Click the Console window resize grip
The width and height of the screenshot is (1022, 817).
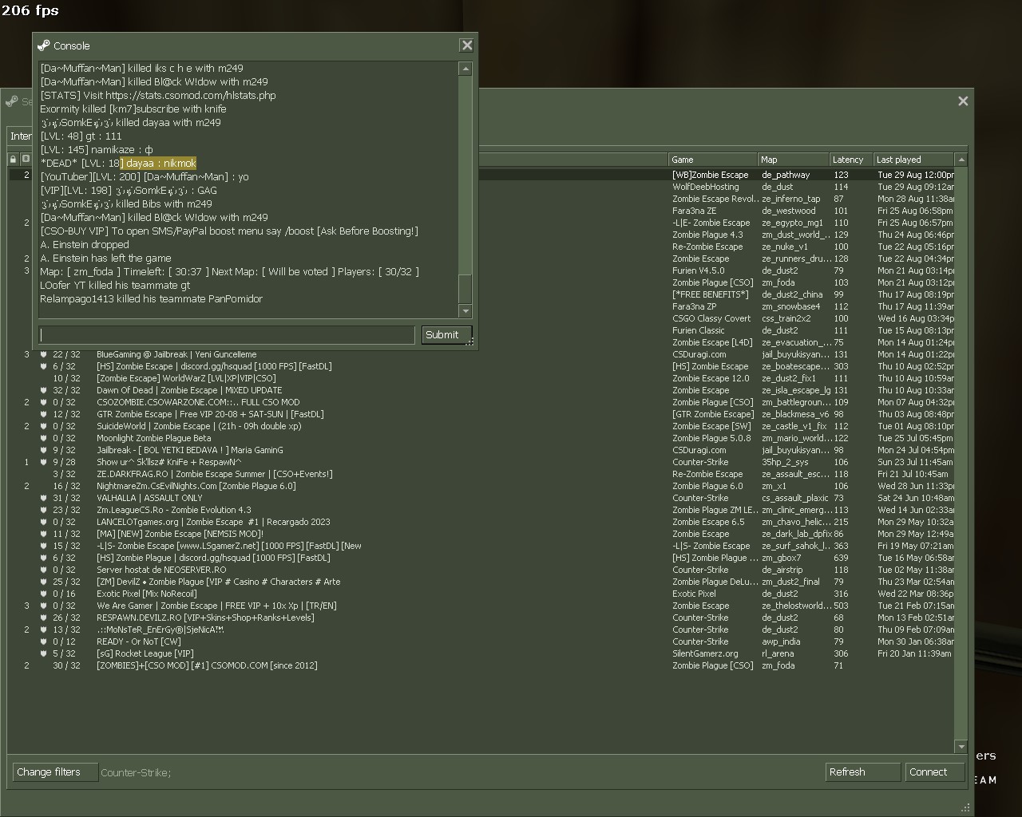coord(471,342)
